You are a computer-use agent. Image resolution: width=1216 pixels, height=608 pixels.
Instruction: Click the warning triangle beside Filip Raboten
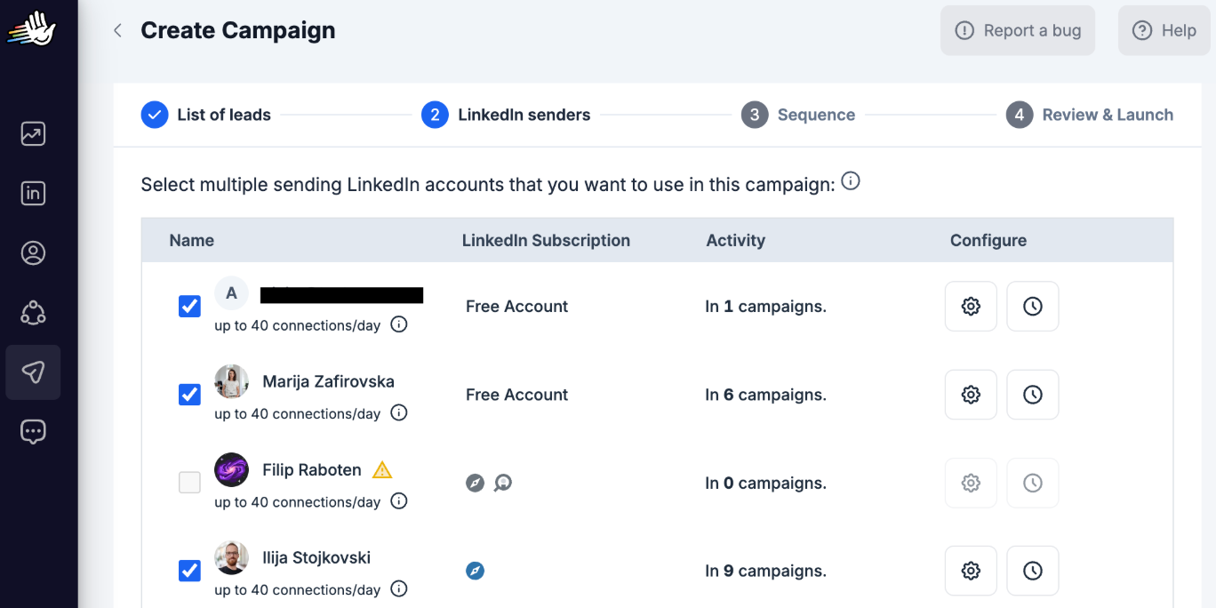click(382, 469)
